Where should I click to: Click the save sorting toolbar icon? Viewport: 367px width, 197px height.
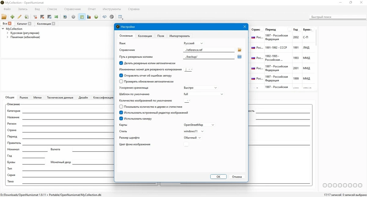tap(49, 17)
